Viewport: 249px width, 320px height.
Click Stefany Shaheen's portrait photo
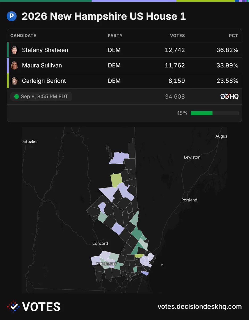[14, 50]
